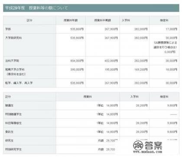Select the 大学院研究科 row label
The width and height of the screenshot is (182, 157).
[13, 38]
